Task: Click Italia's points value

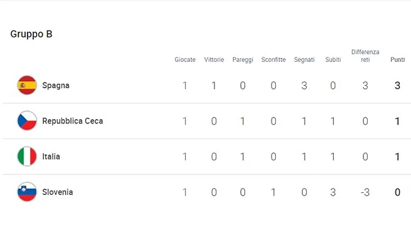Action: (x=397, y=157)
